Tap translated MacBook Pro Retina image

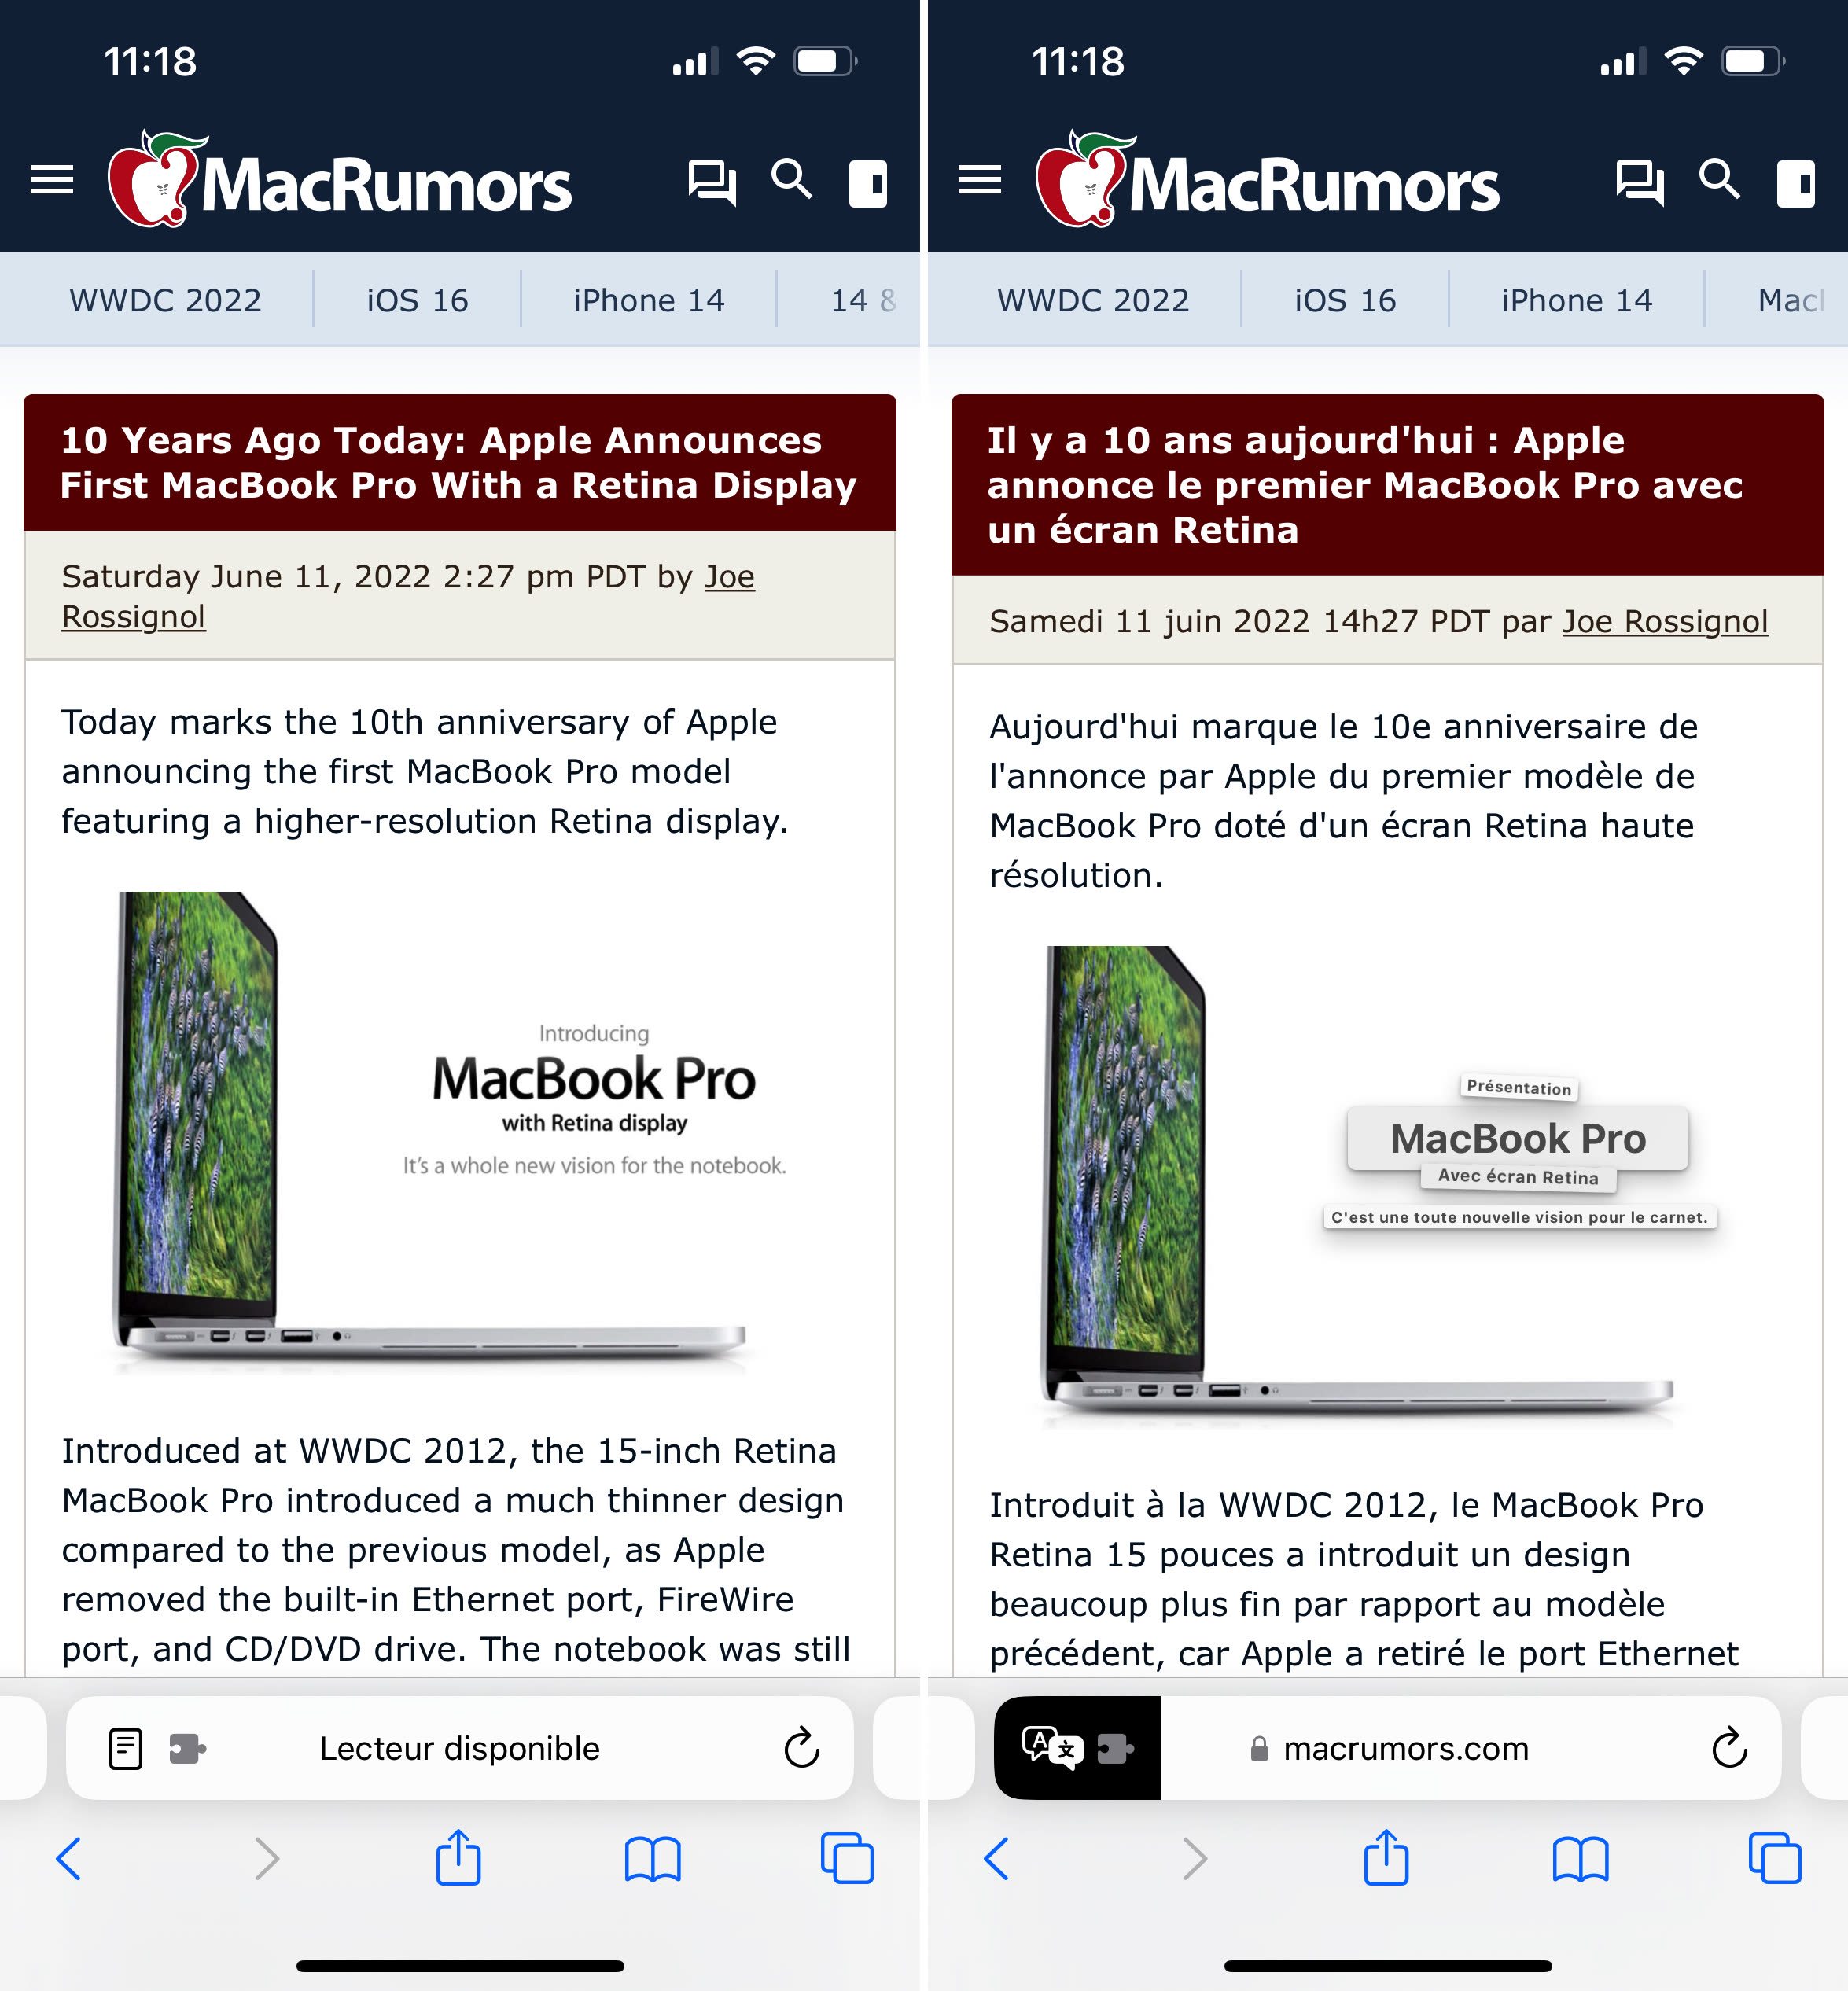tap(1387, 1184)
